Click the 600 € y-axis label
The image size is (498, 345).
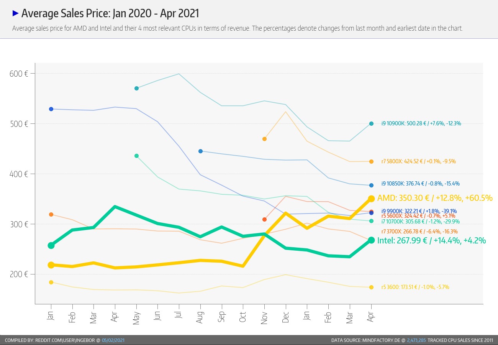(18, 74)
